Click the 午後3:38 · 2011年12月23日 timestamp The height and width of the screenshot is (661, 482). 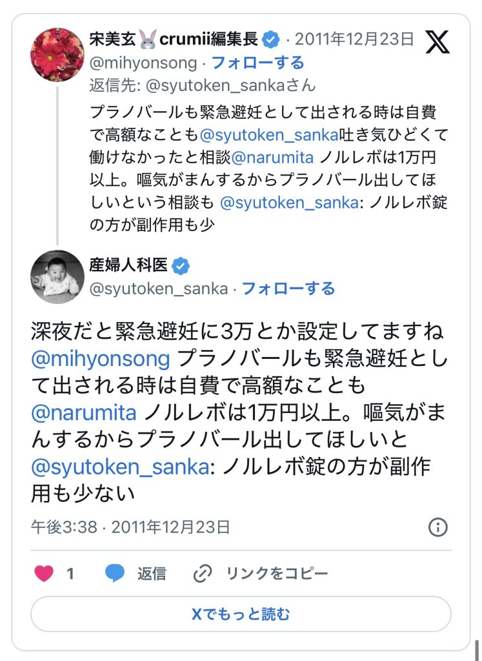130,527
